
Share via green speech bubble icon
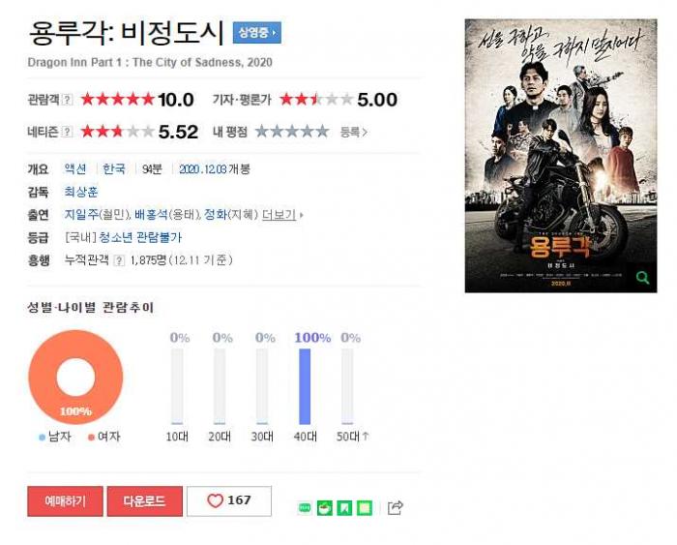[x=305, y=508]
